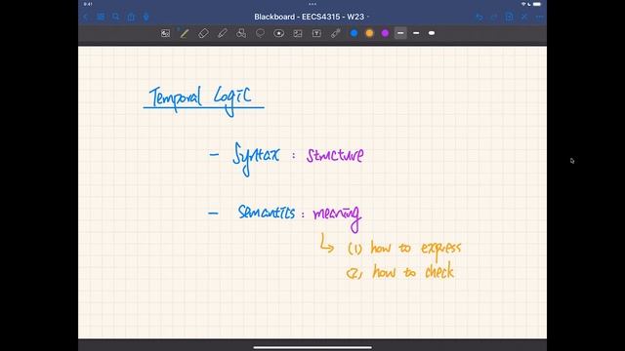Choose the orange pen color
The width and height of the screenshot is (625, 351).
369,33
